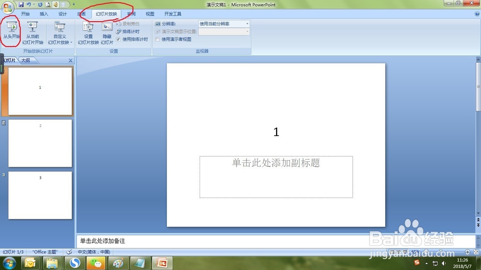Switch to the 大纲 outline pane tab
Image resolution: width=481 pixels, height=270 pixels.
pos(25,61)
